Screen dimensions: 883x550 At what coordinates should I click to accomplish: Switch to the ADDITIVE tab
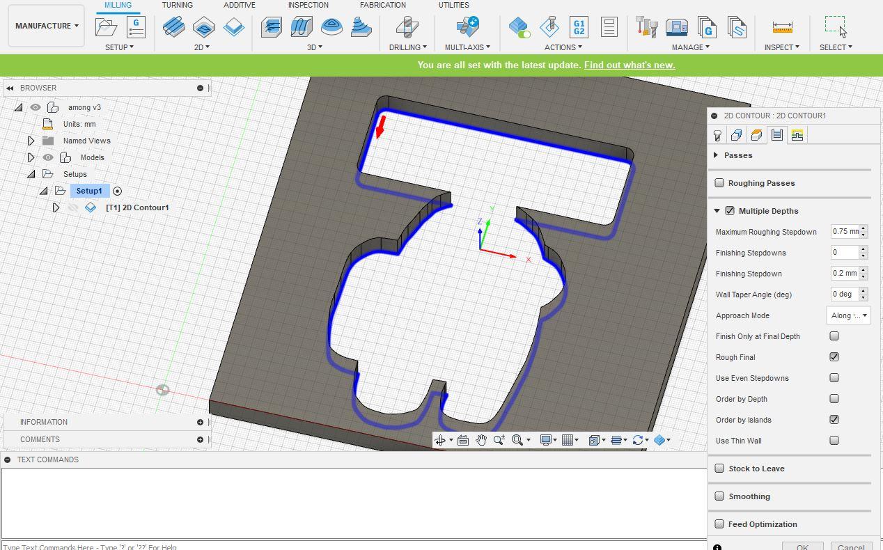pos(240,5)
